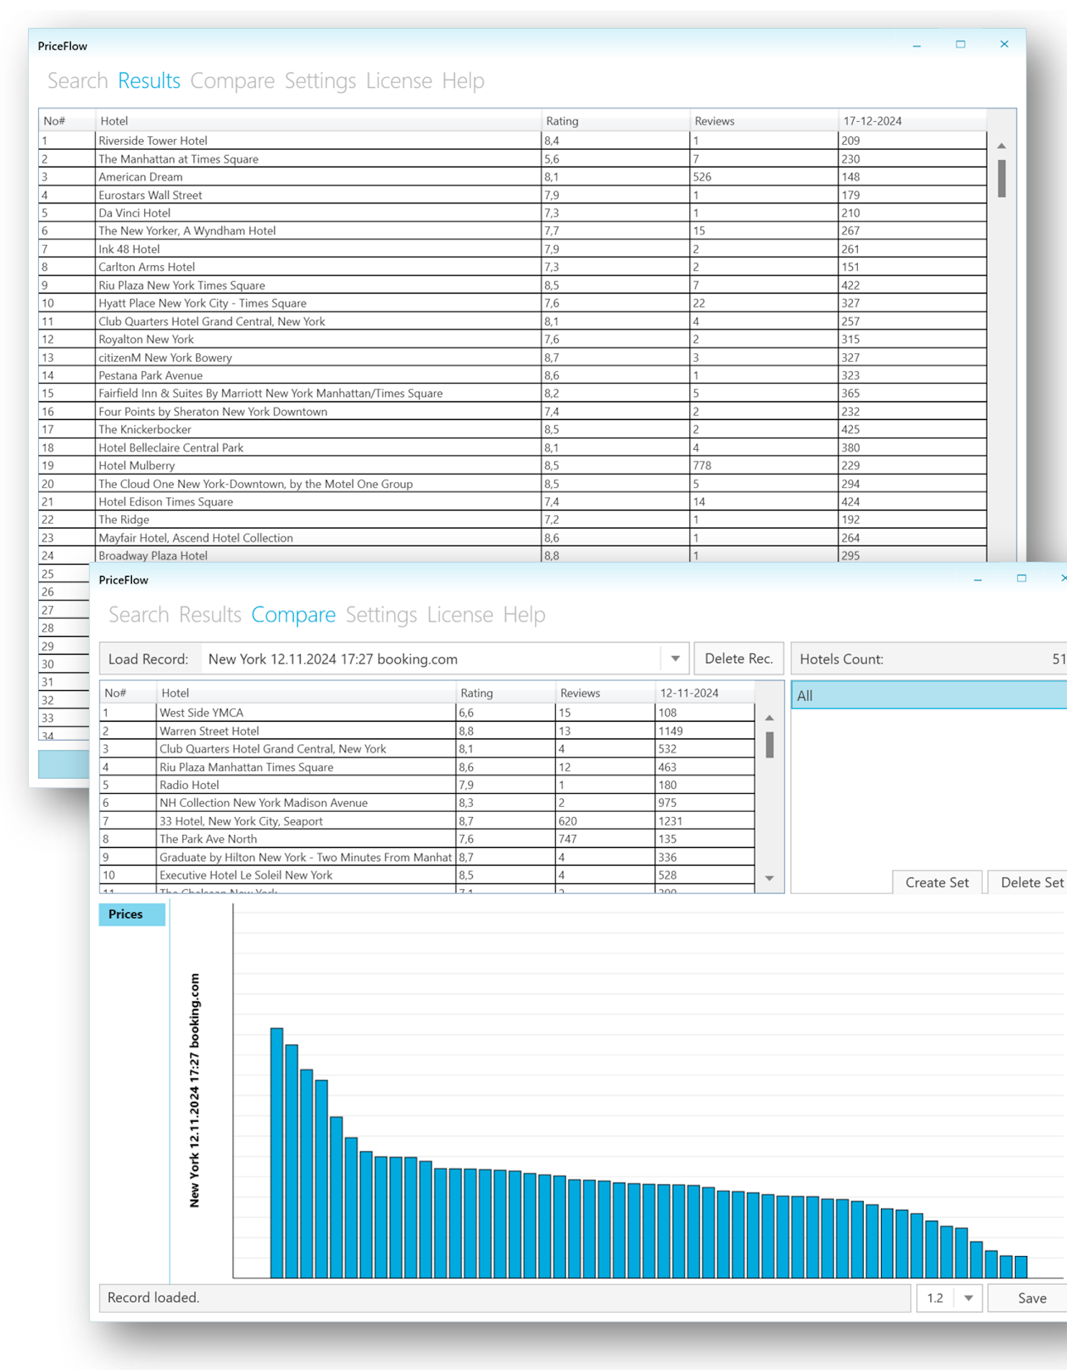Open License tab in front Compare window

[460, 614]
